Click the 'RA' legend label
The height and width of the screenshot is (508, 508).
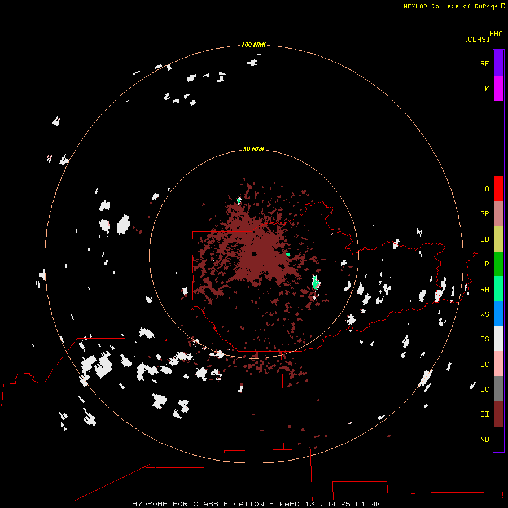click(x=484, y=290)
